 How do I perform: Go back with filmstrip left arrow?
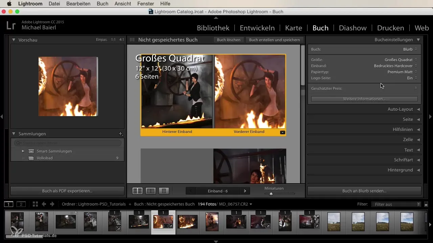tap(44, 204)
